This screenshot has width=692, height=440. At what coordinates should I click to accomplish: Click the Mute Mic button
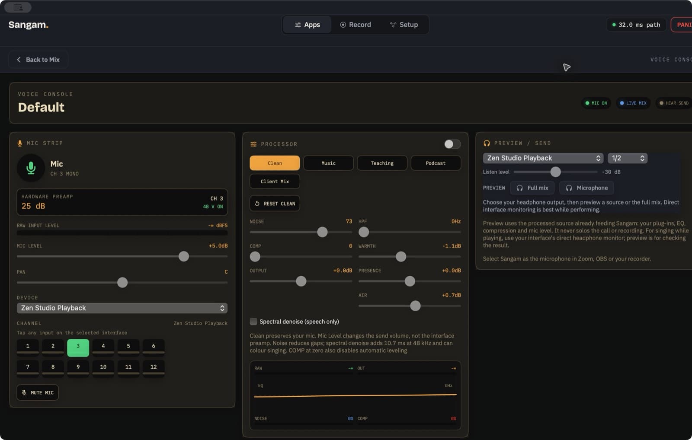(38, 392)
